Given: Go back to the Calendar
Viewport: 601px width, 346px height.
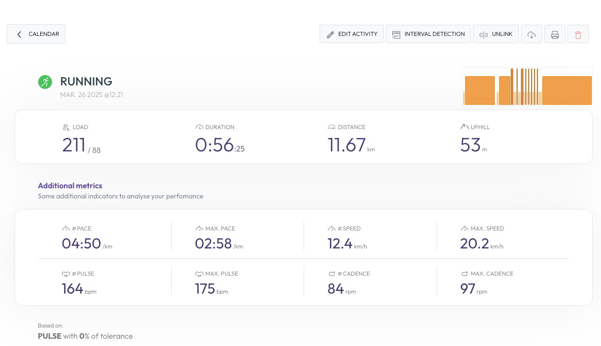Looking at the screenshot, I should pos(36,34).
